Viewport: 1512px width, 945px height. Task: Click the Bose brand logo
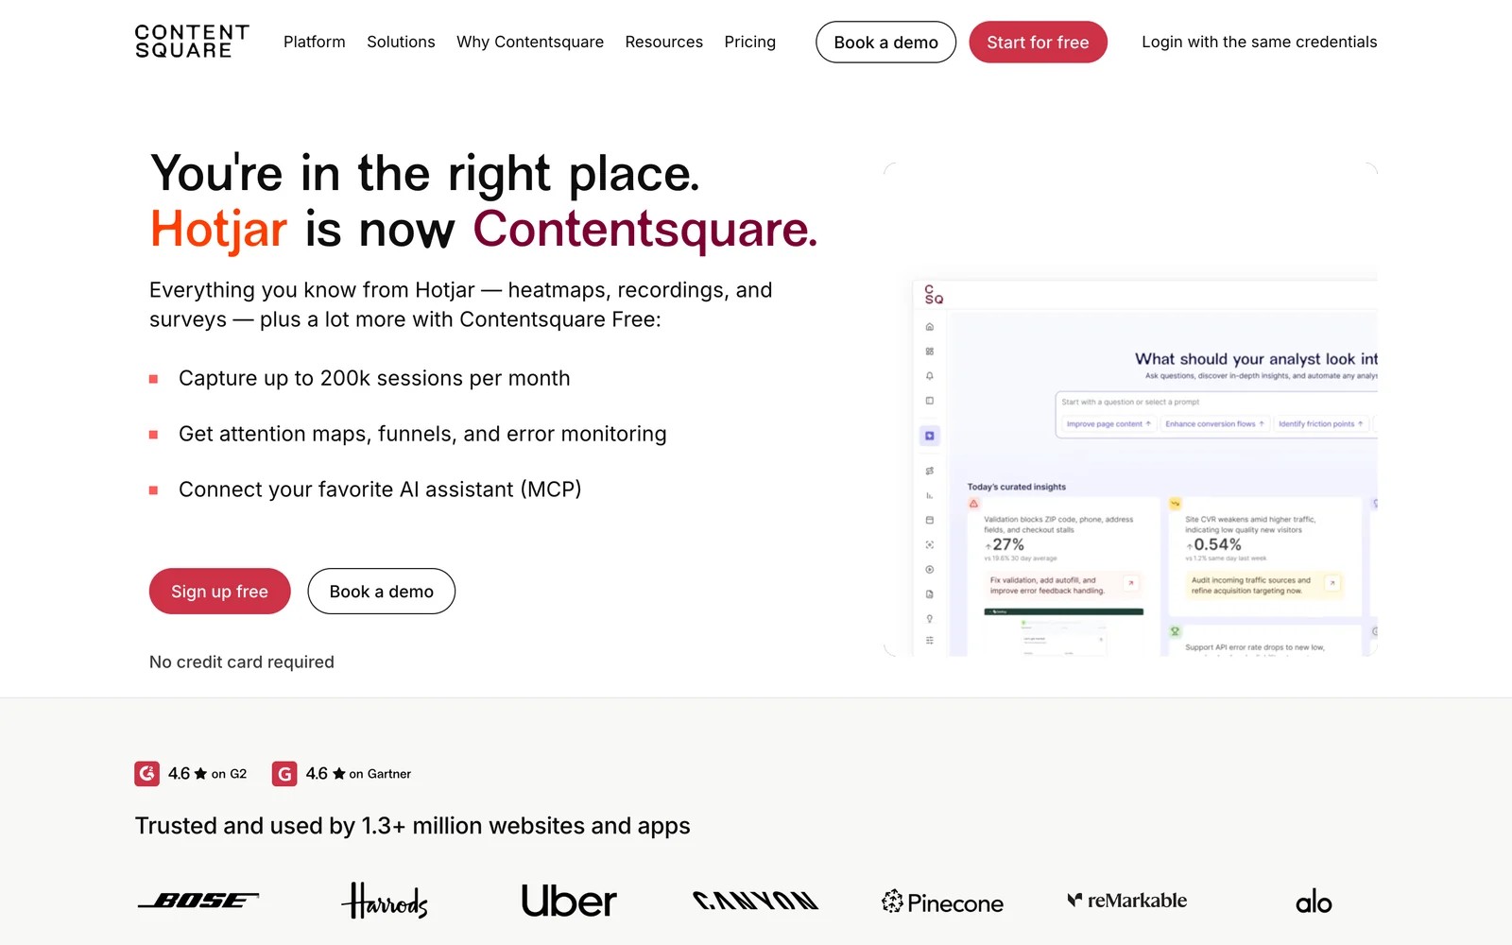[x=199, y=901]
